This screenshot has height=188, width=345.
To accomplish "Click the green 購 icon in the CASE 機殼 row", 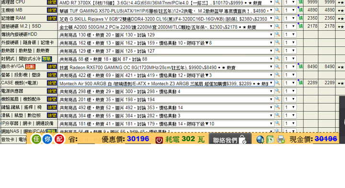I will point(300,83).
